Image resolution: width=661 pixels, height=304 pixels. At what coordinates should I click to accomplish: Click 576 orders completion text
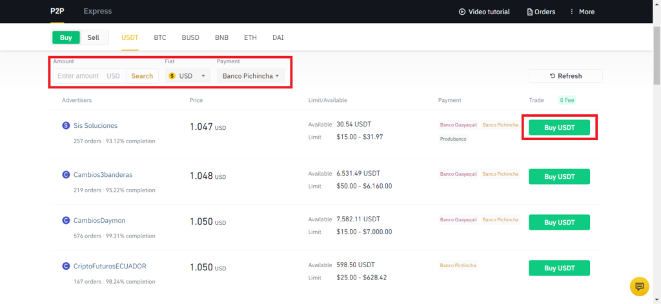114,236
